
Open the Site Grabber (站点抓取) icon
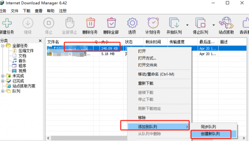click(226, 23)
